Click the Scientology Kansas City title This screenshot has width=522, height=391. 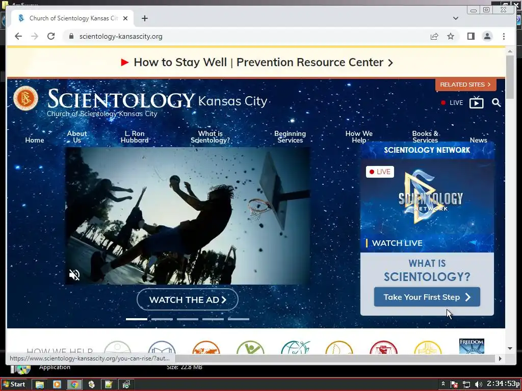158,100
